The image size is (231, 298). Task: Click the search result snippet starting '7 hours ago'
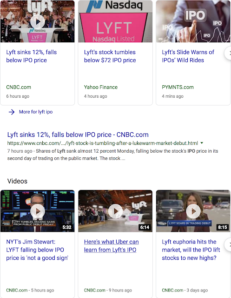pyautogui.click(x=112, y=155)
